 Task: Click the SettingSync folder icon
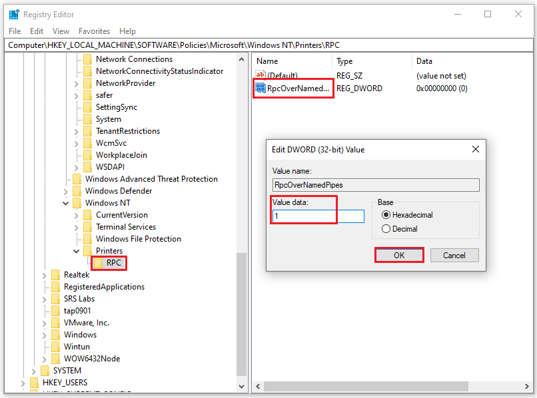point(87,107)
